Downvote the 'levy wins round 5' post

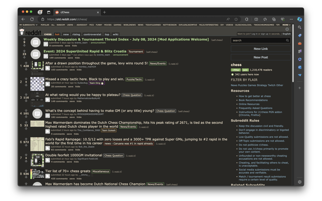pyautogui.click(x=26, y=69)
